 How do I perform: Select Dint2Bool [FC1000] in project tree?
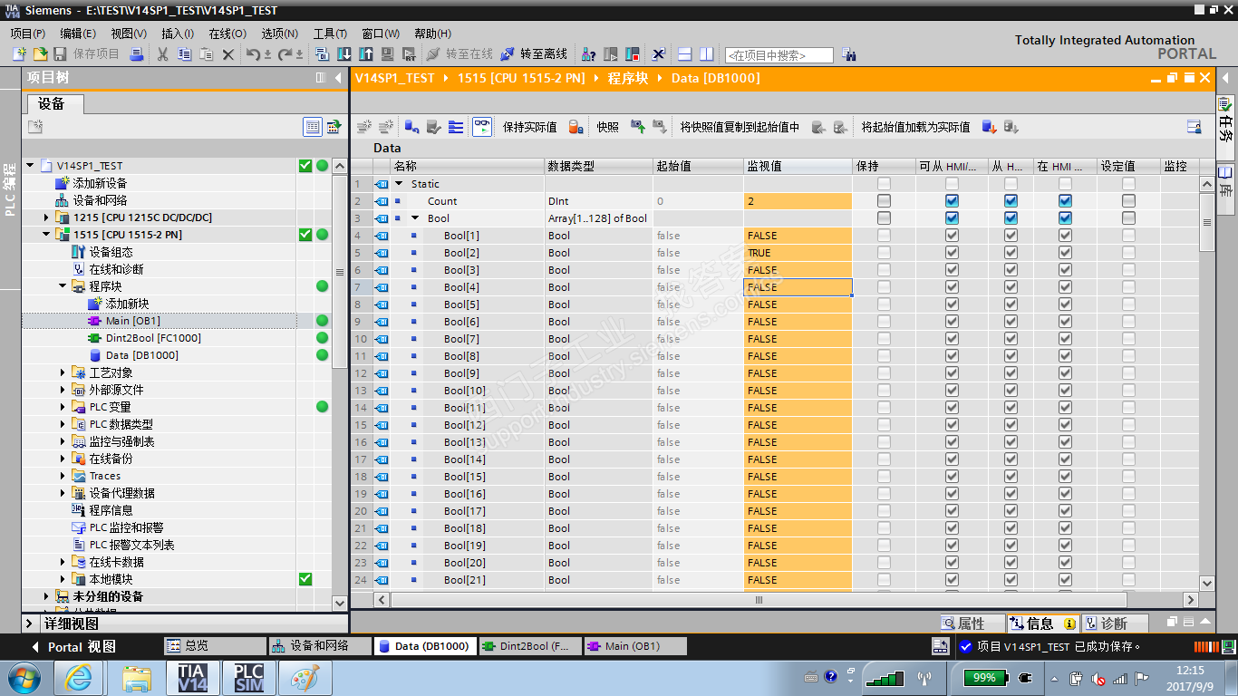pos(153,338)
